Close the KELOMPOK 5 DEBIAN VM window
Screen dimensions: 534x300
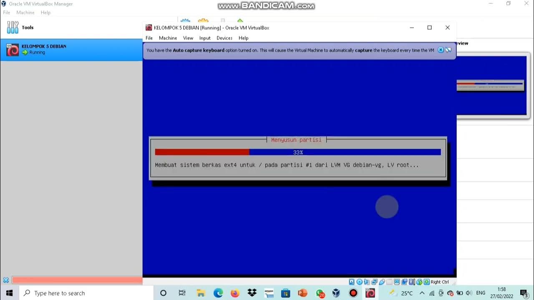pyautogui.click(x=448, y=27)
